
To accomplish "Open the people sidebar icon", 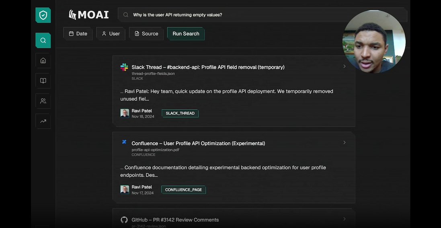I will tap(43, 101).
